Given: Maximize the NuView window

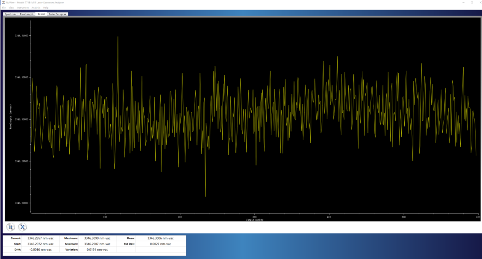Looking at the screenshot, I should (x=472, y=2).
